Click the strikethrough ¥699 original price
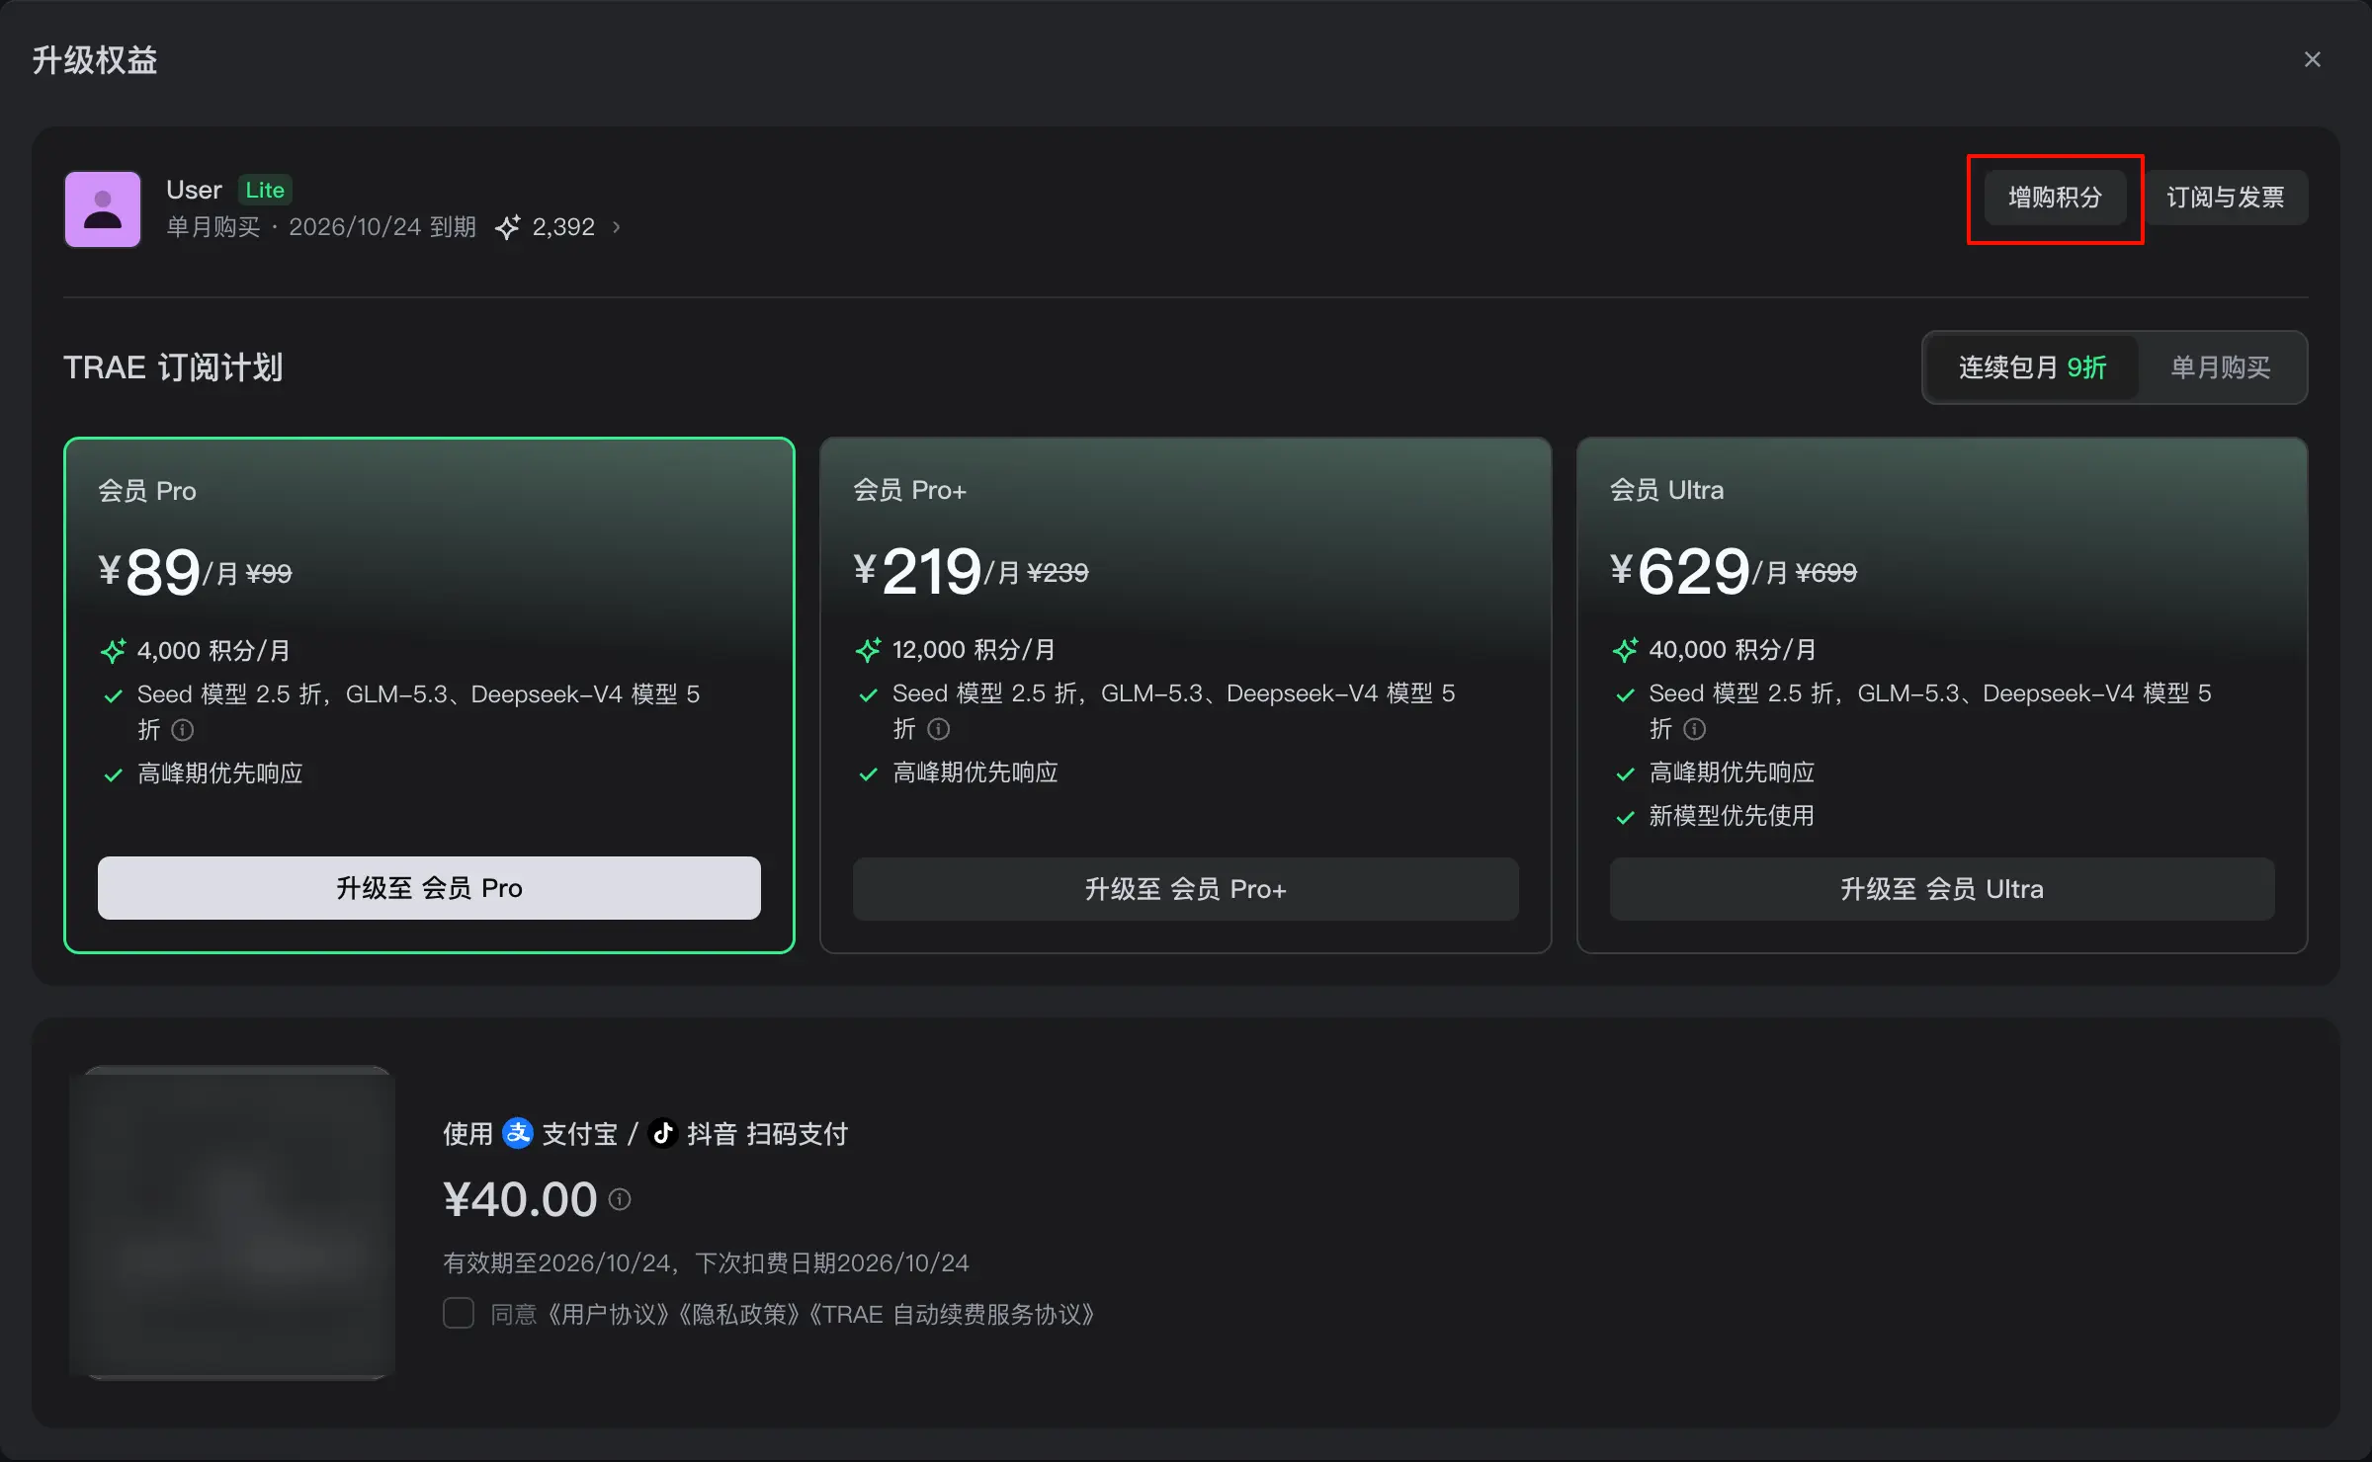2372x1462 pixels. (1825, 573)
